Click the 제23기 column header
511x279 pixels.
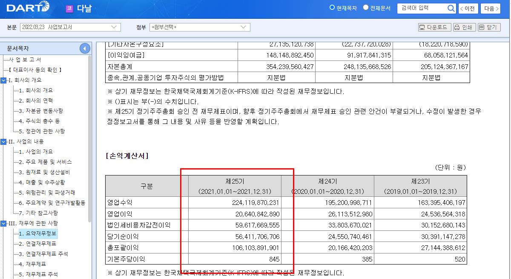(x=420, y=186)
